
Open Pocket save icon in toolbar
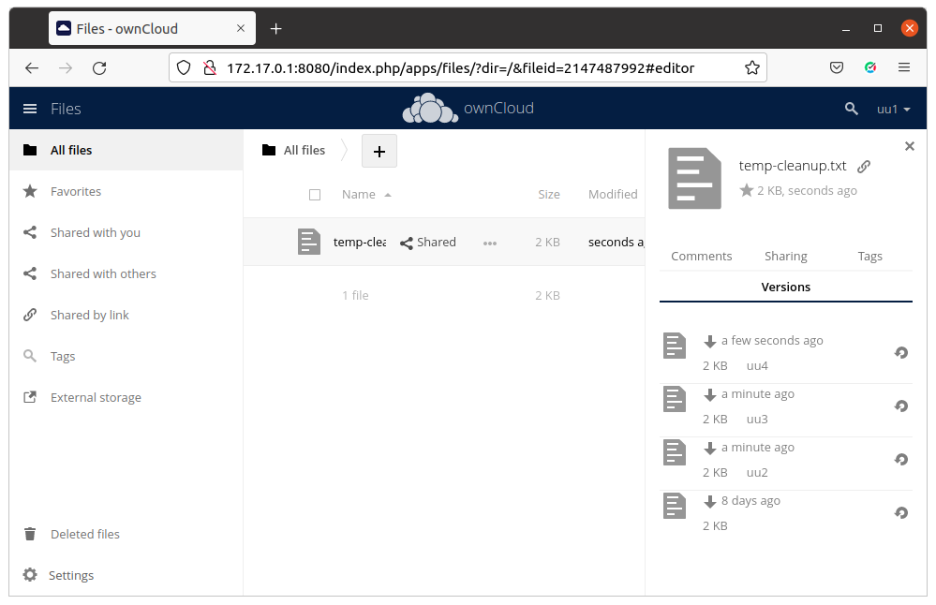(x=837, y=68)
